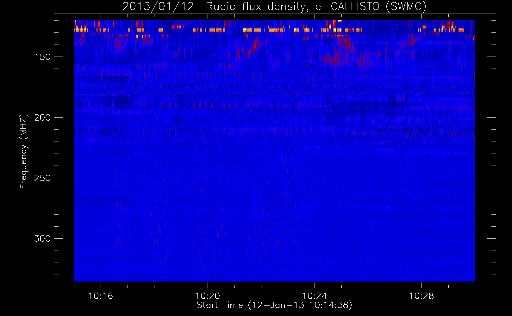Click the plot title '2013/01/12 Radio flux density'

click(274, 6)
